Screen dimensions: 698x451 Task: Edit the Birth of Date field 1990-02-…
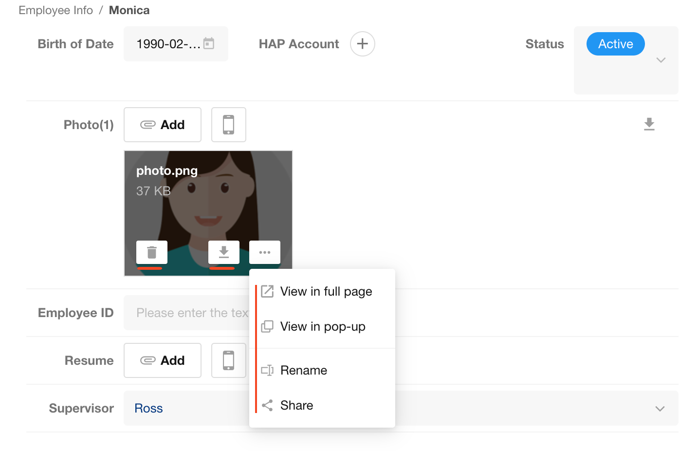click(x=176, y=44)
